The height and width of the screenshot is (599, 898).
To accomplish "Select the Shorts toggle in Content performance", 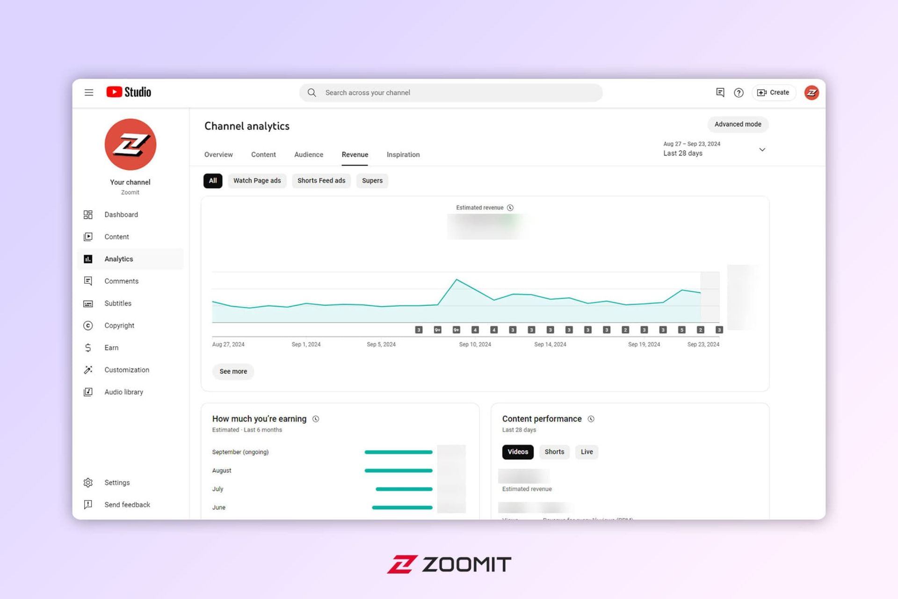I will click(555, 452).
